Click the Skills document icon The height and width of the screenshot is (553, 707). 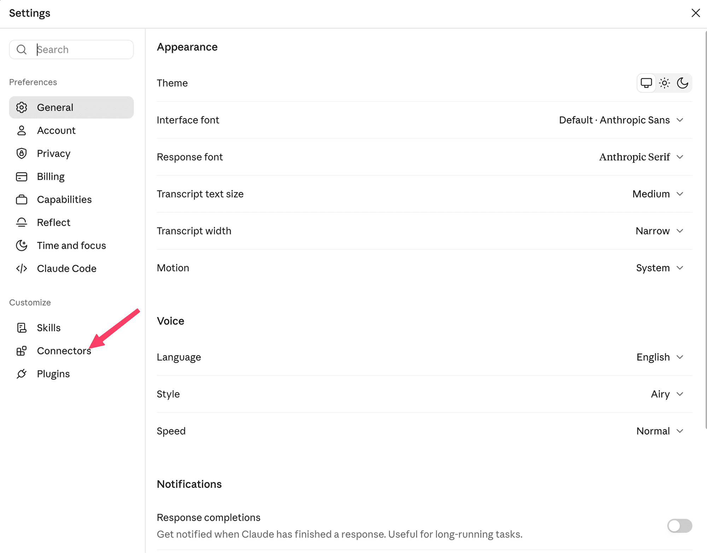coord(22,328)
